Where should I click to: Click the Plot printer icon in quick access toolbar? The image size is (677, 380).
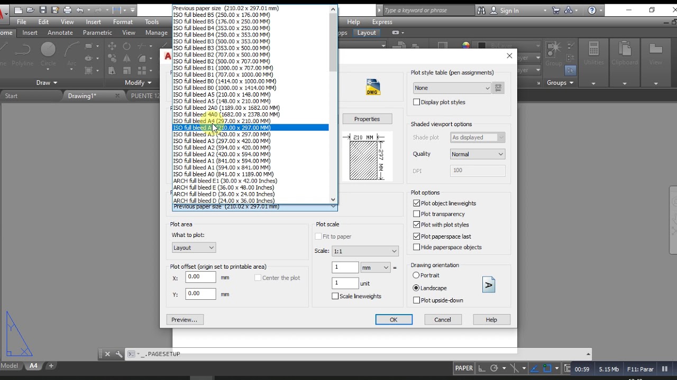[67, 10]
